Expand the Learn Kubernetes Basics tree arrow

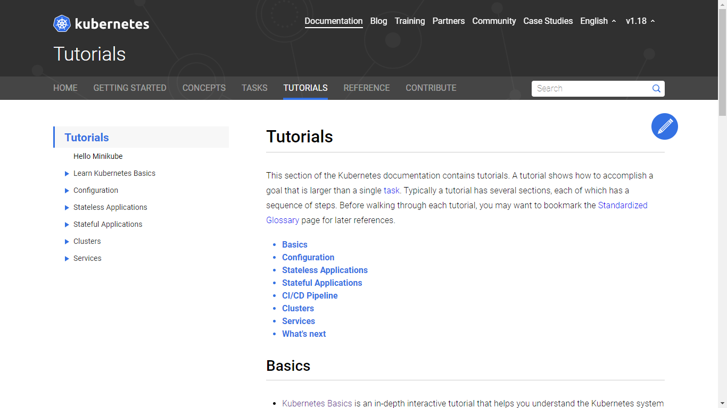click(67, 174)
